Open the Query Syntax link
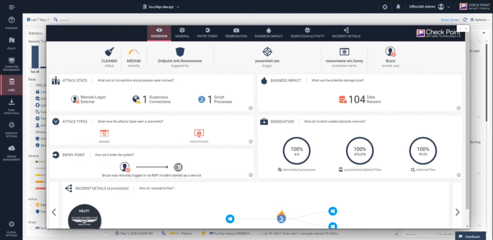Screen dimensions: 493x240 [450, 20]
